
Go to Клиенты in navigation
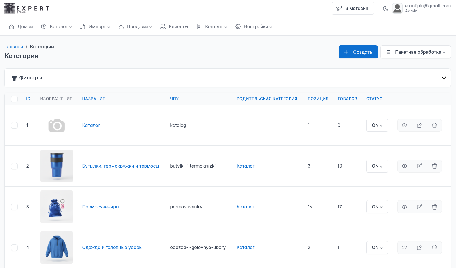[x=174, y=26]
